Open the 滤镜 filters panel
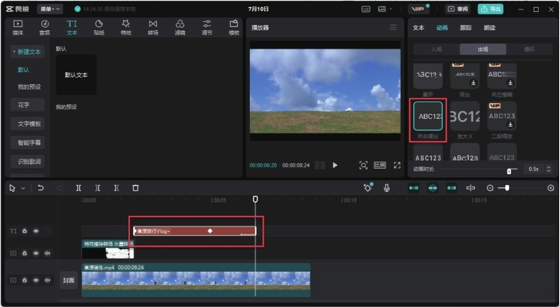Screen dimensions: 559x307 (x=180, y=27)
